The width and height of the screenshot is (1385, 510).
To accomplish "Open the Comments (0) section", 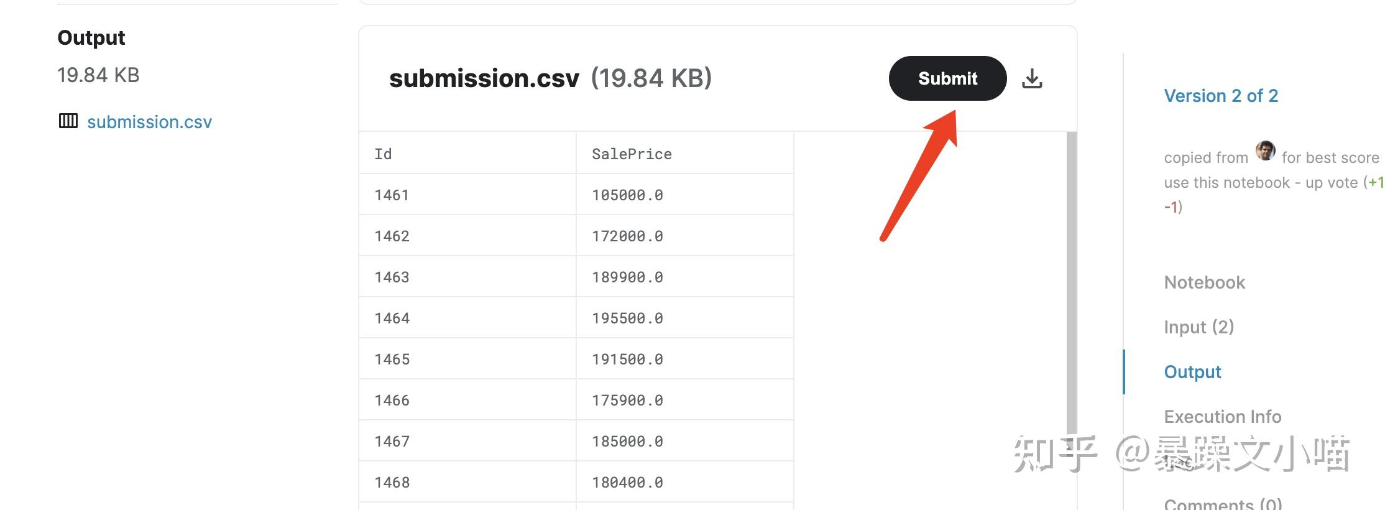I will click(x=1223, y=504).
